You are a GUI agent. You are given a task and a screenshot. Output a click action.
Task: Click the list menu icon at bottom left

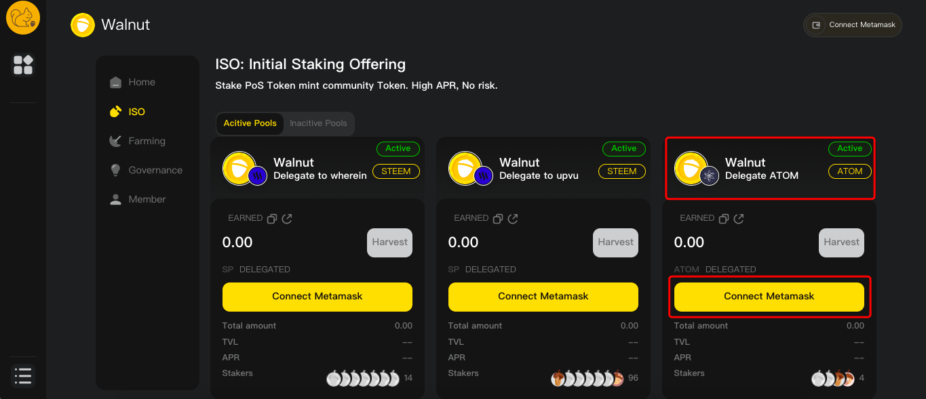pyautogui.click(x=23, y=375)
